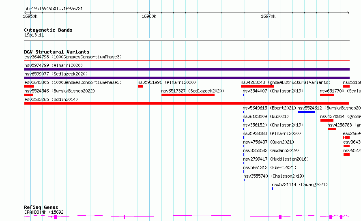Screen dimensions: 361x221
Task: Click the nsv3561520 Chaisson2019 label
Action: 273,125
